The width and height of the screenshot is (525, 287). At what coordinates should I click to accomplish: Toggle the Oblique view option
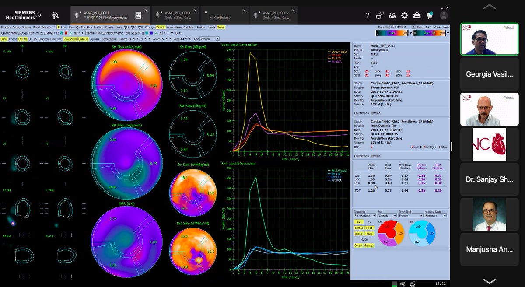point(83,39)
